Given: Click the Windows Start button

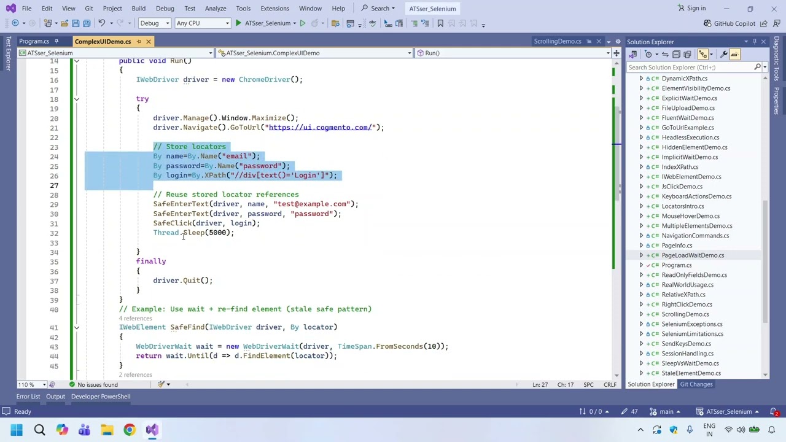Looking at the screenshot, I should [17, 430].
